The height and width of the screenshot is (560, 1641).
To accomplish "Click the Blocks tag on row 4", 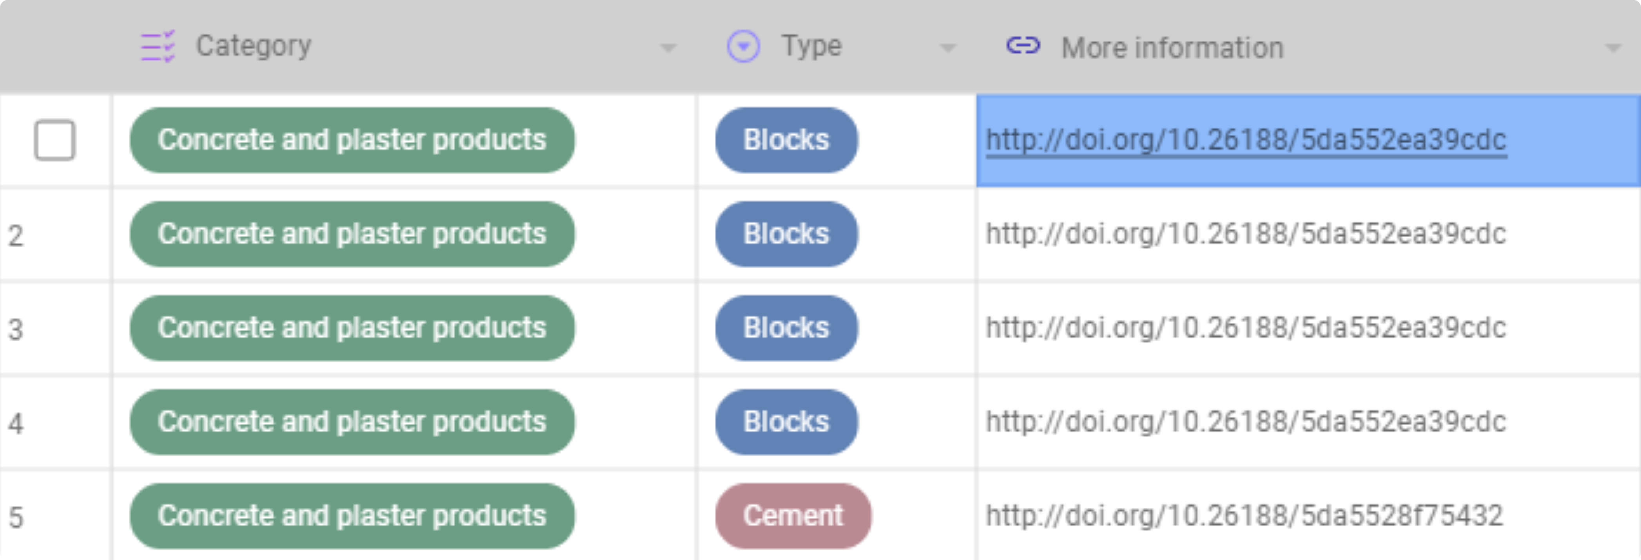I will [x=786, y=421].
